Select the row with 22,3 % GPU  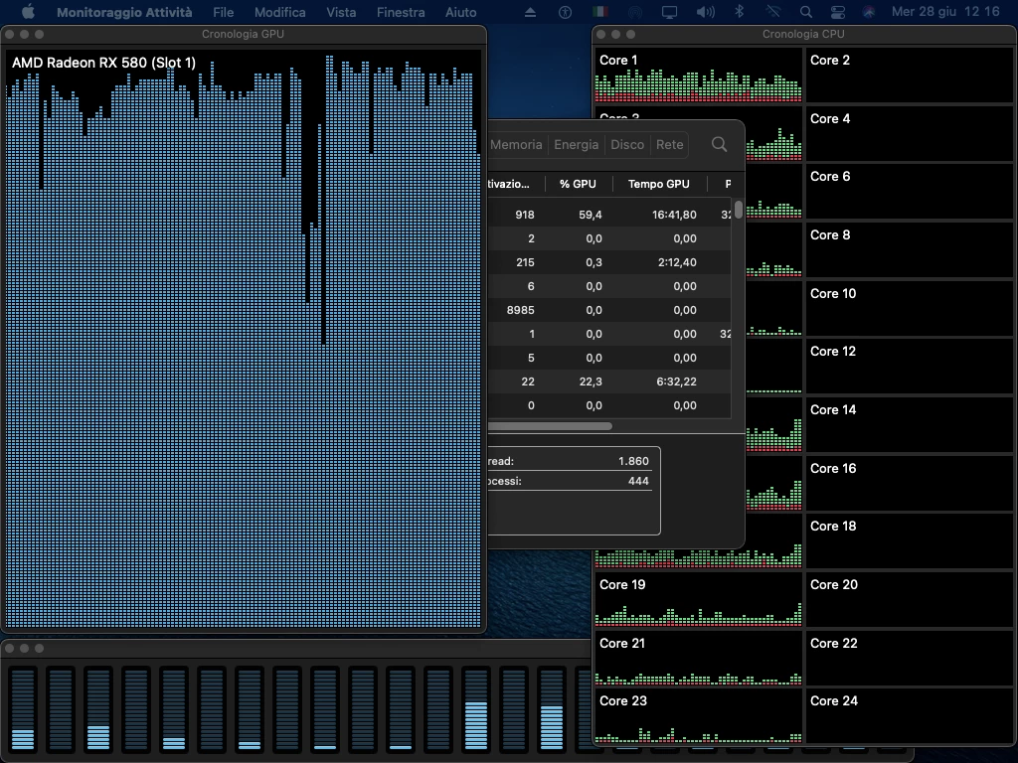pyautogui.click(x=609, y=381)
